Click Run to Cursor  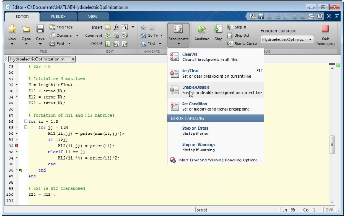(x=243, y=43)
